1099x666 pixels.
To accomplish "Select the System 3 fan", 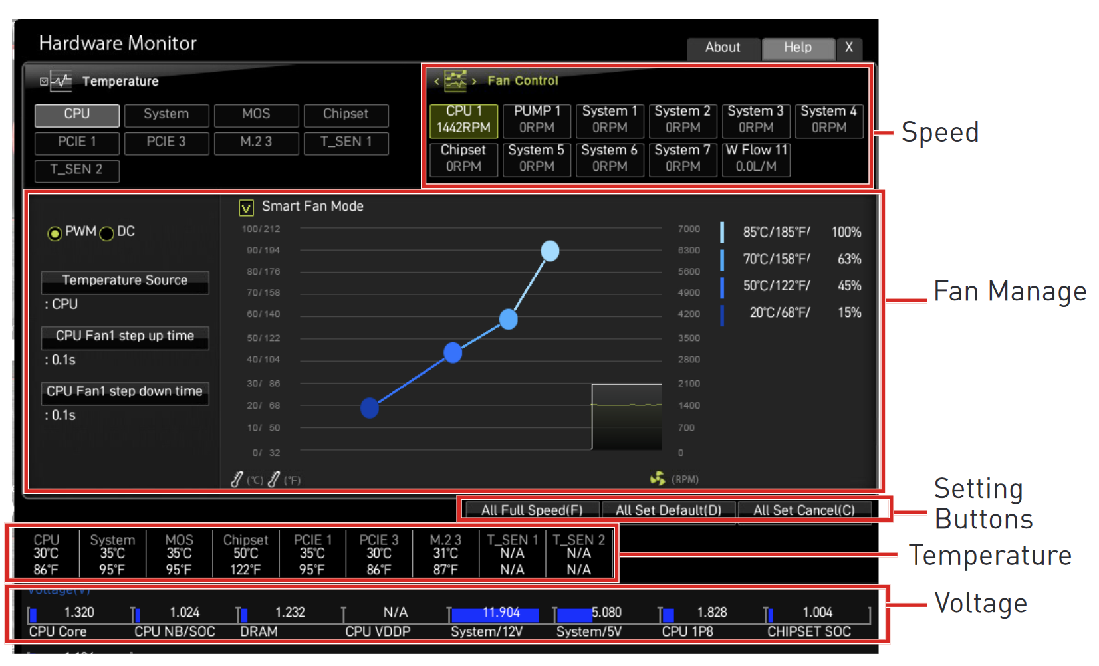I will pyautogui.click(x=756, y=120).
